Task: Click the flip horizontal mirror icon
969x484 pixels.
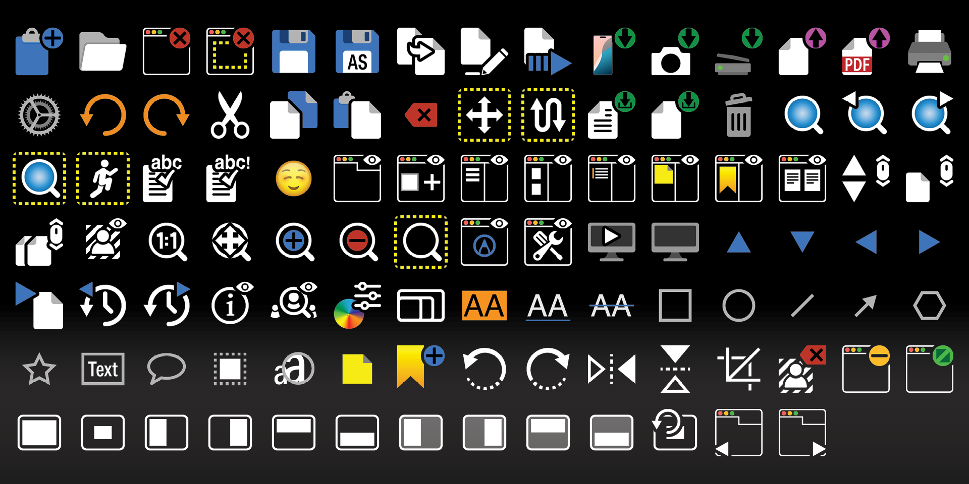Action: [612, 369]
